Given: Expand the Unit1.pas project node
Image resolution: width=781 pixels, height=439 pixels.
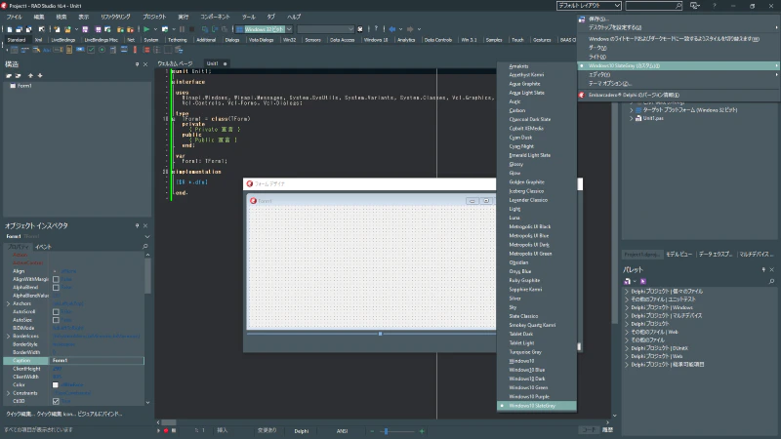Looking at the screenshot, I should tap(632, 118).
